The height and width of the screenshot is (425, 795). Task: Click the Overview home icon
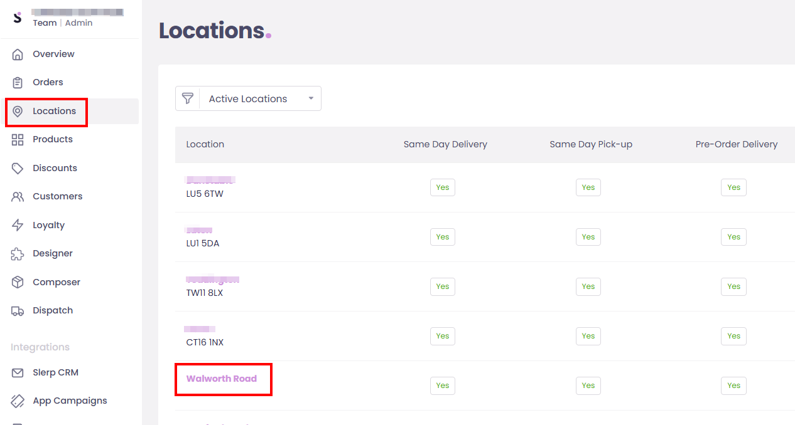pyautogui.click(x=18, y=55)
